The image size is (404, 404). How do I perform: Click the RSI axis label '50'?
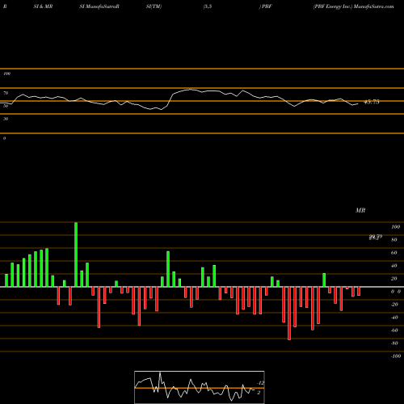(6, 106)
